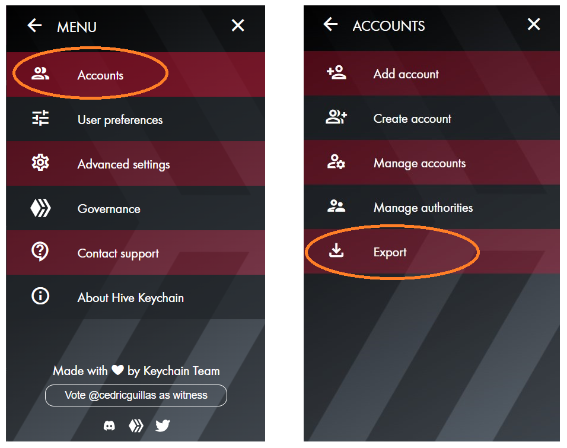Click the User preferences sliders icon
567x448 pixels.
(40, 118)
